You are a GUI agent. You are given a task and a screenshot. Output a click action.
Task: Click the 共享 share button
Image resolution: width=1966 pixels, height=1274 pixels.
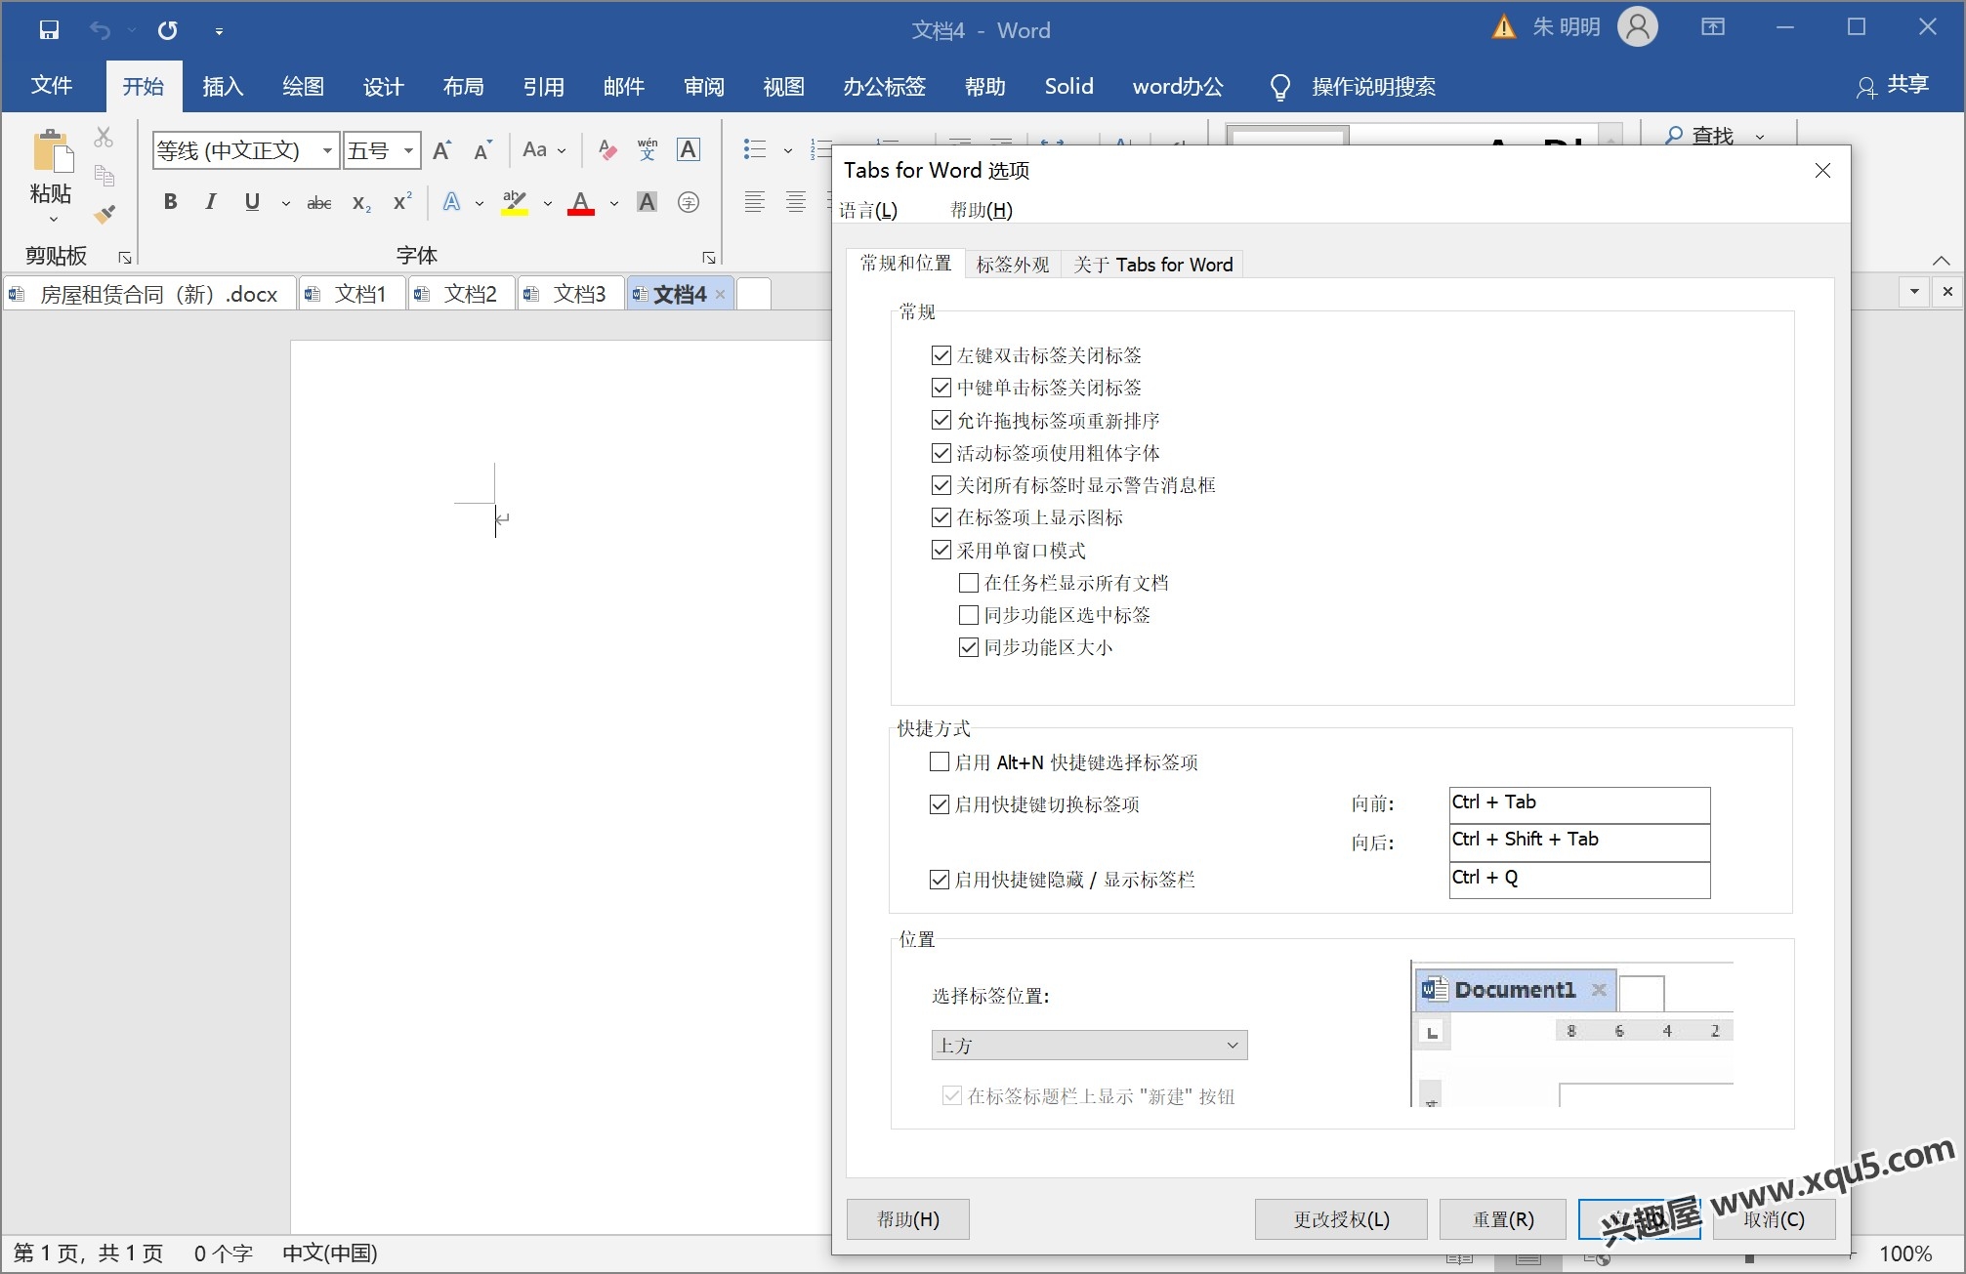tap(1892, 86)
